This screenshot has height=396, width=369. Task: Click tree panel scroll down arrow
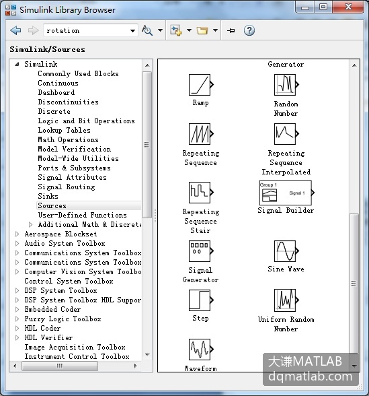(147, 355)
